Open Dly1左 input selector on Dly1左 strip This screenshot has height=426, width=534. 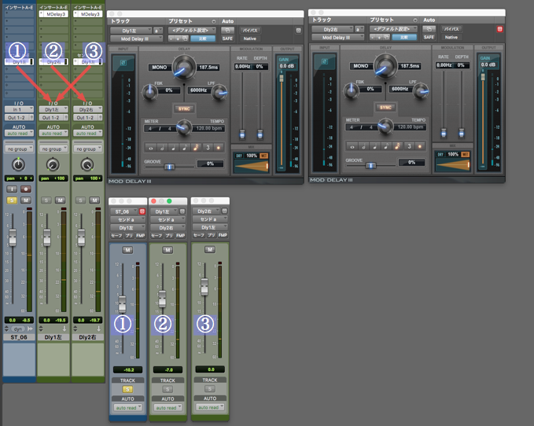point(53,109)
